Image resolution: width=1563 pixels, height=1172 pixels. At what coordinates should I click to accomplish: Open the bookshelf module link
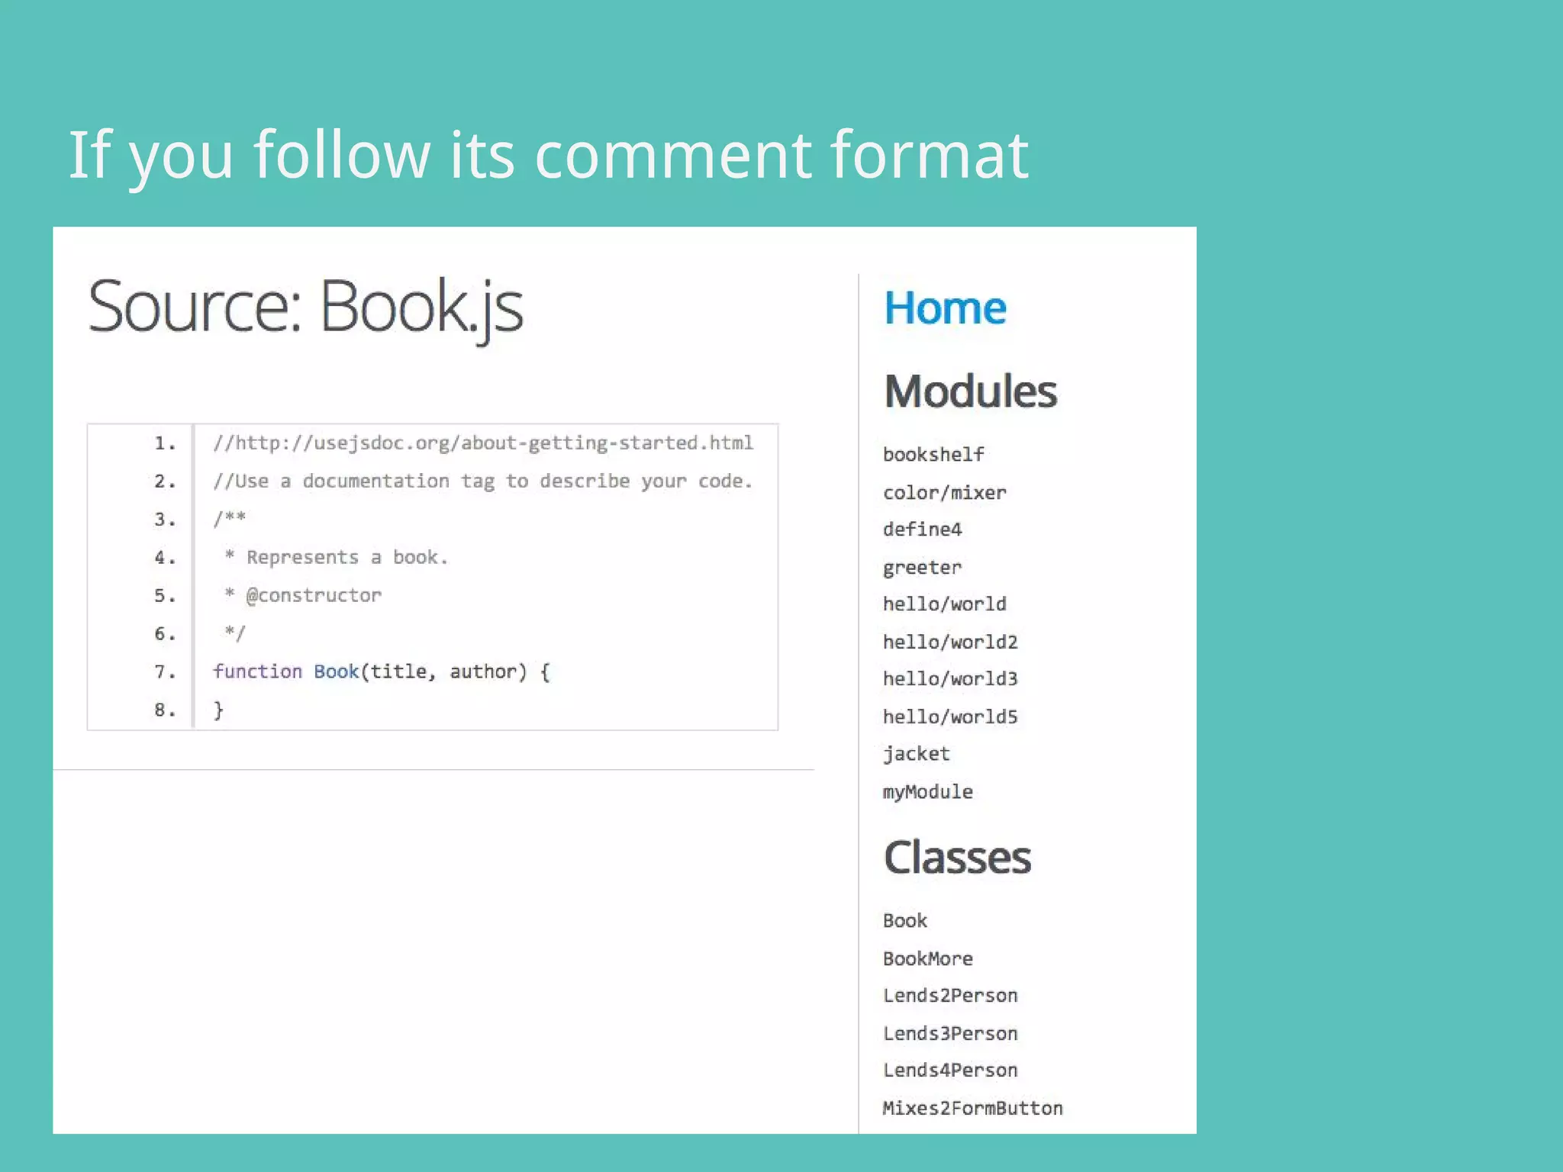click(x=933, y=455)
